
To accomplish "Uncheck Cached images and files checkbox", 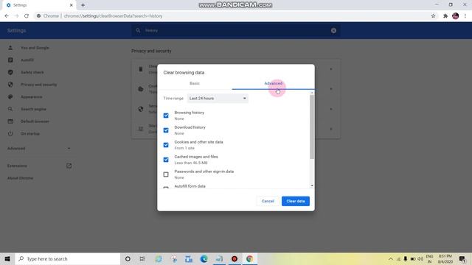I will pos(166,160).
